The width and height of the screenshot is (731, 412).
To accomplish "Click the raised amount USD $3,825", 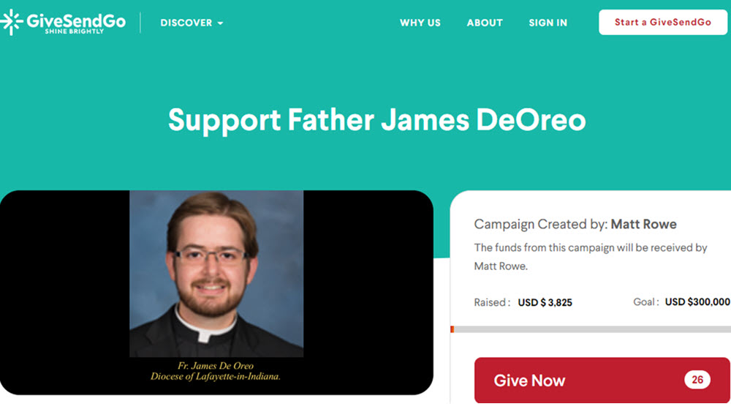I will (x=545, y=302).
